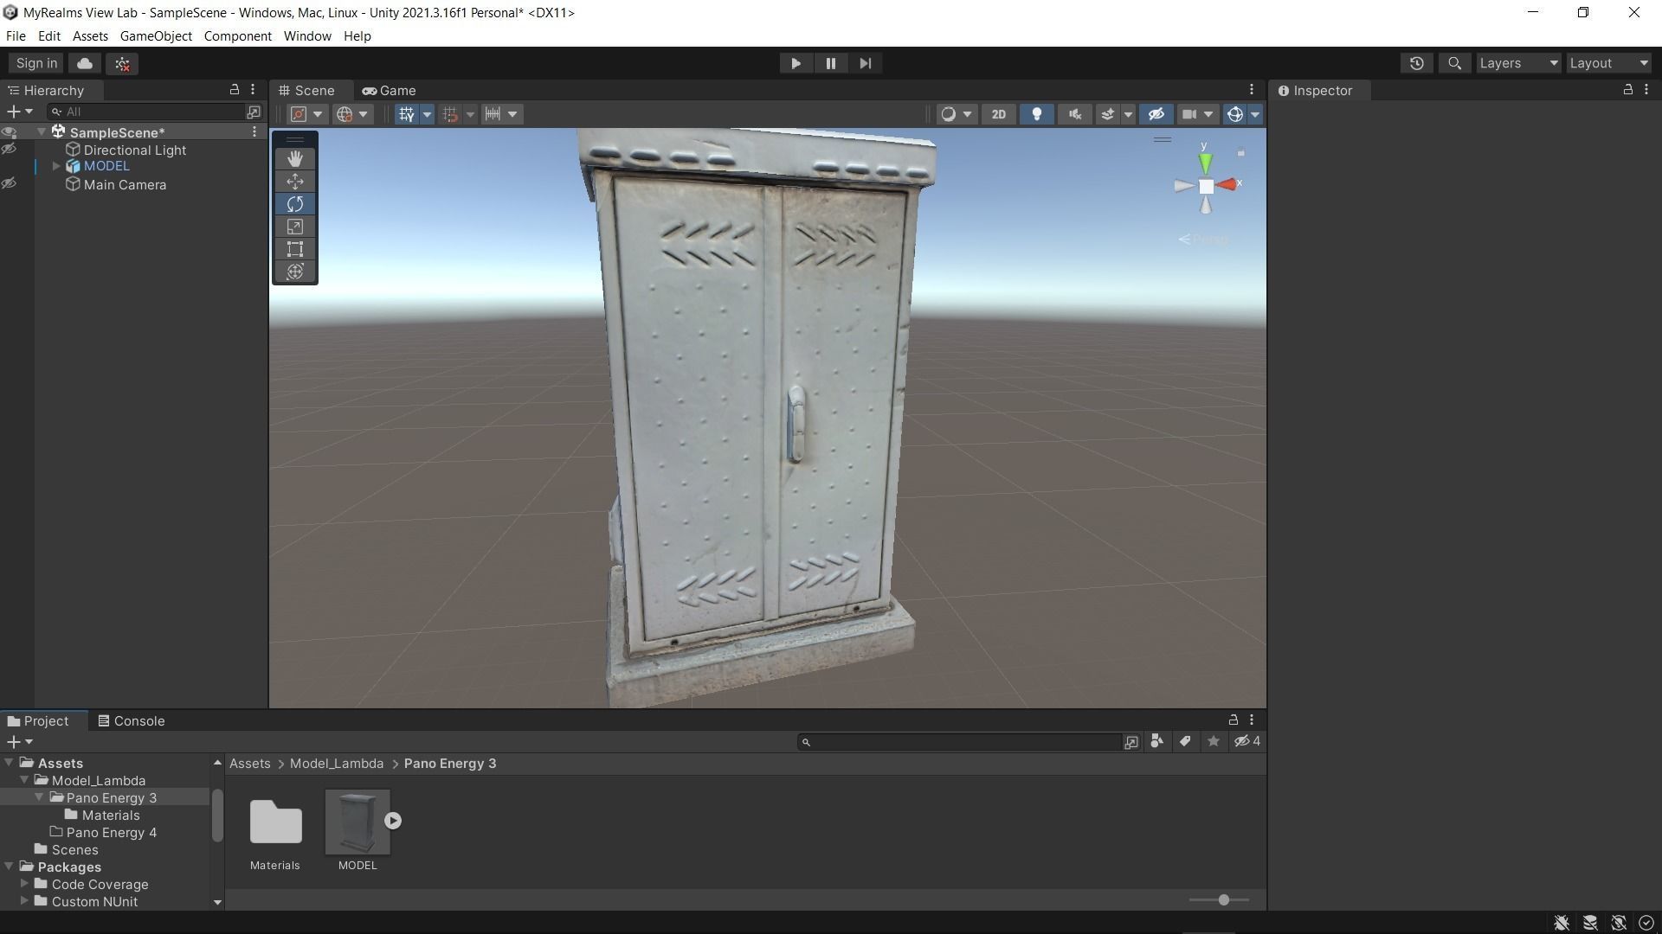Select the Move tool
1662x934 pixels.
pyautogui.click(x=294, y=182)
